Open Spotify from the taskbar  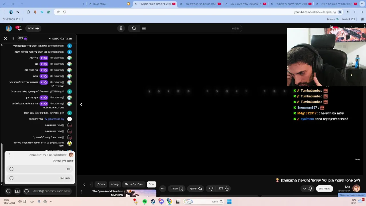(x=145, y=201)
